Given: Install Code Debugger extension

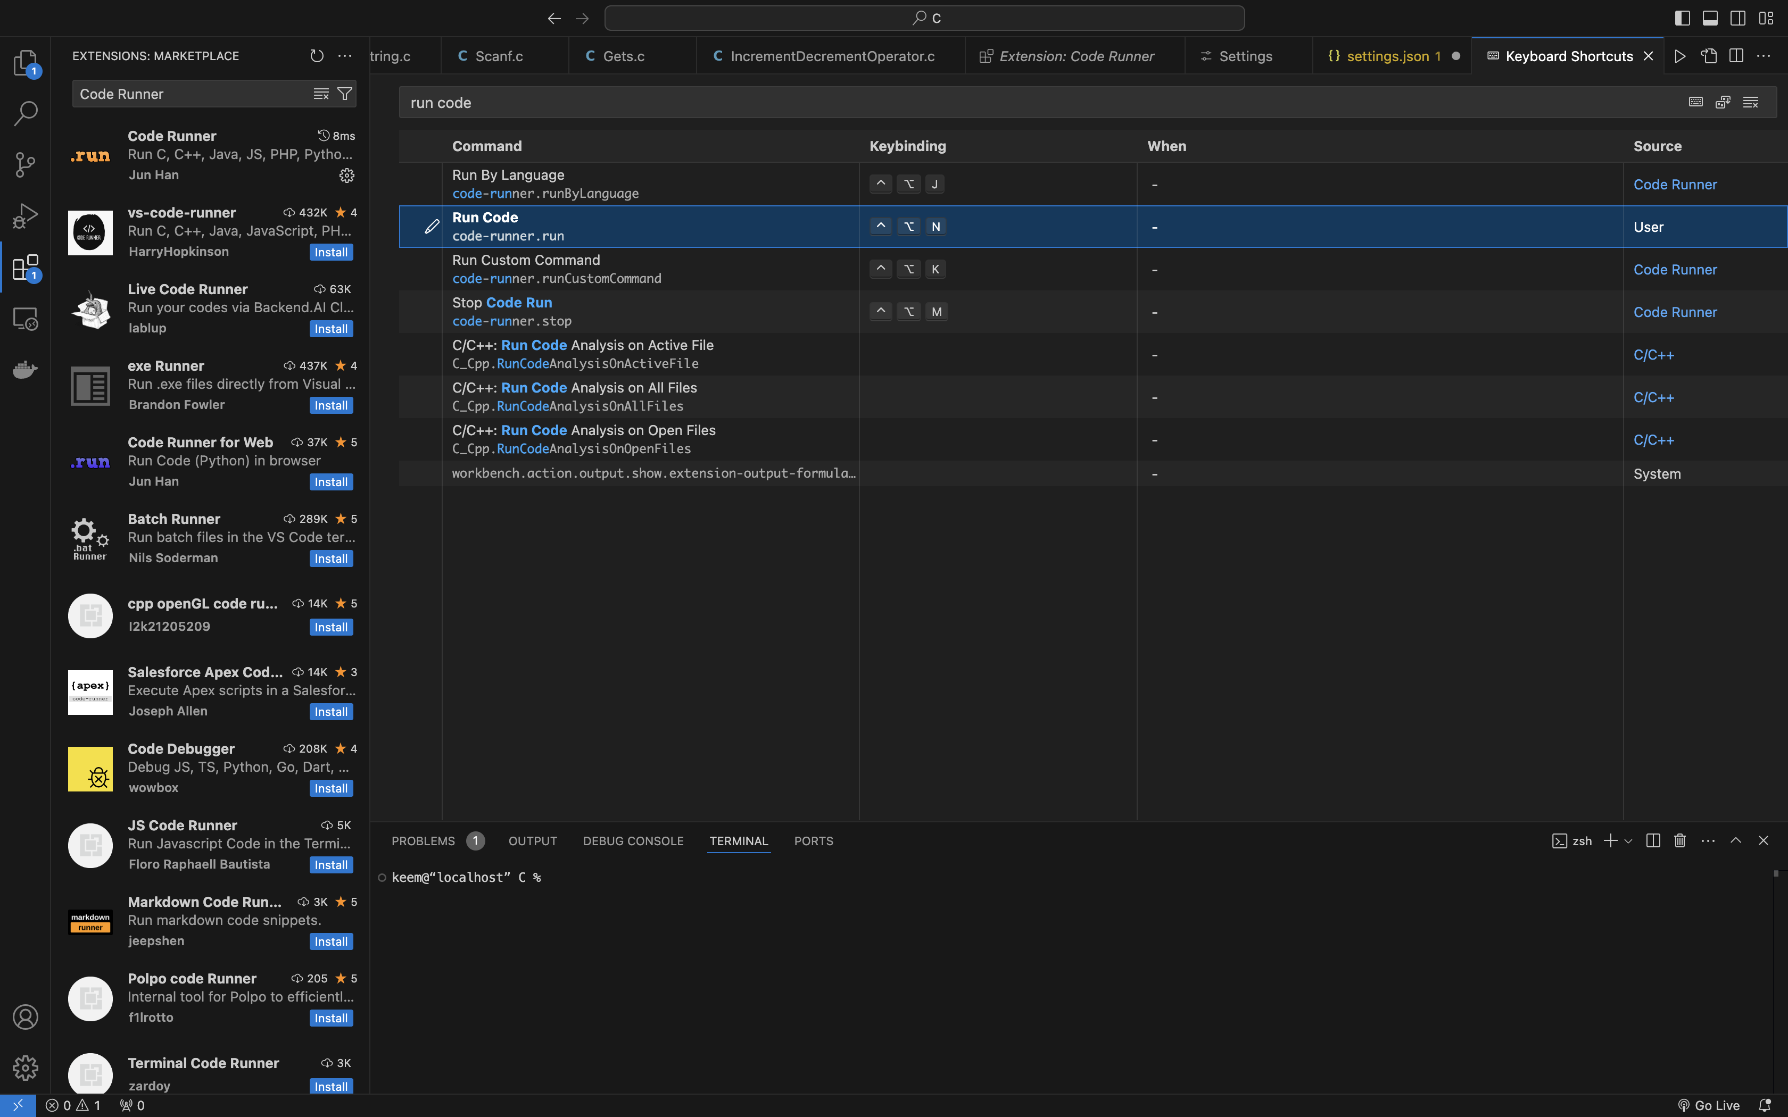Looking at the screenshot, I should tap(331, 788).
